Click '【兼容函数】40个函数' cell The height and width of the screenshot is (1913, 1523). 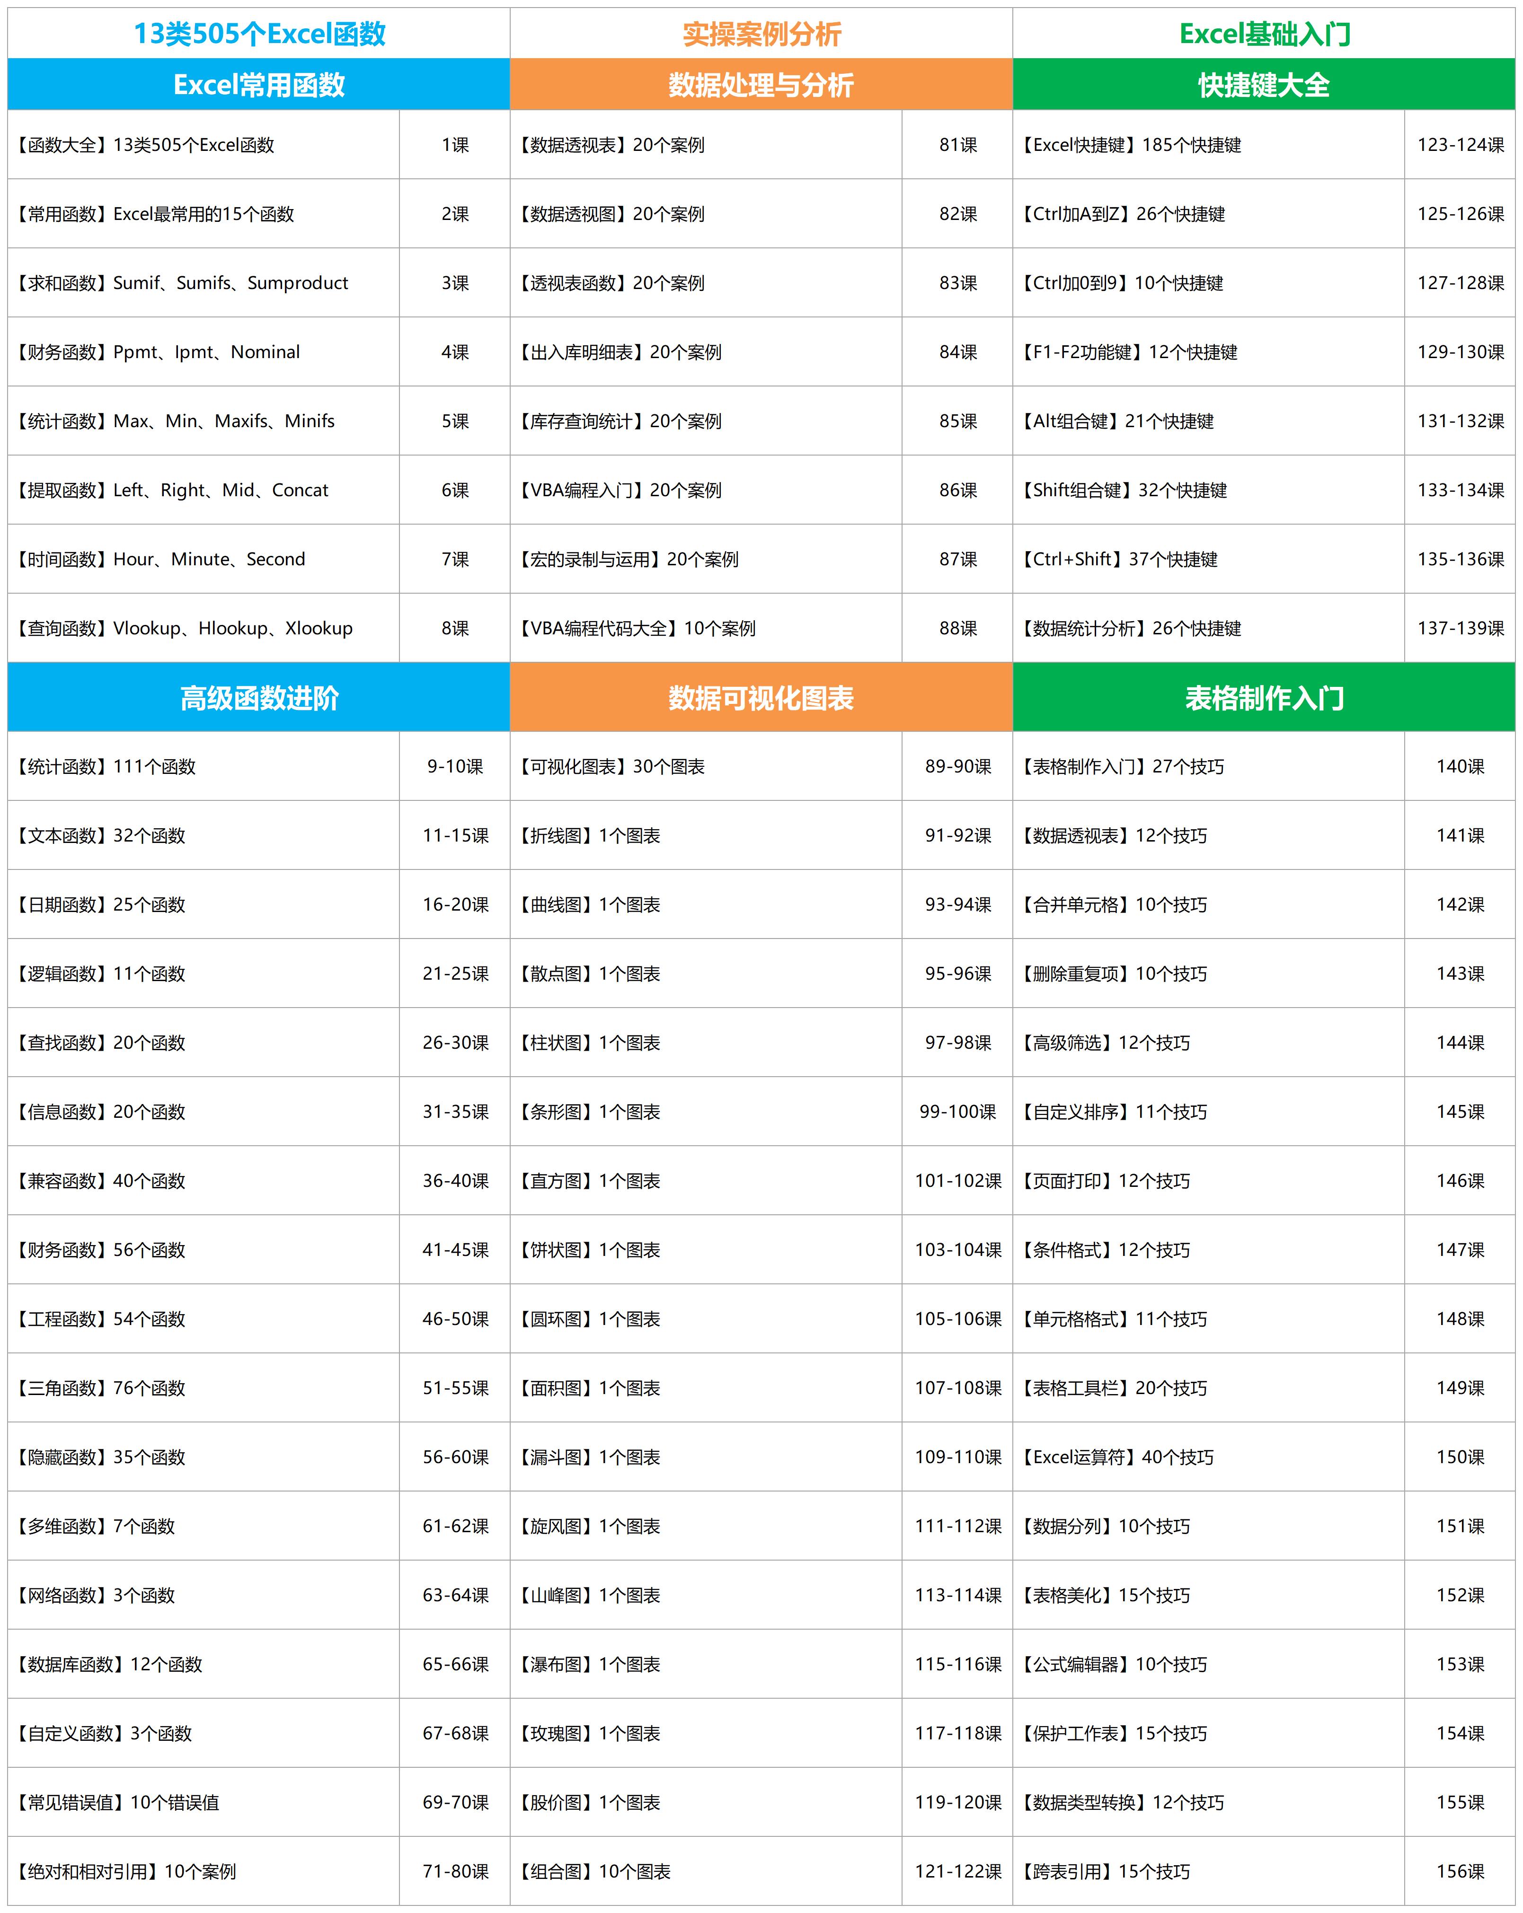204,1181
